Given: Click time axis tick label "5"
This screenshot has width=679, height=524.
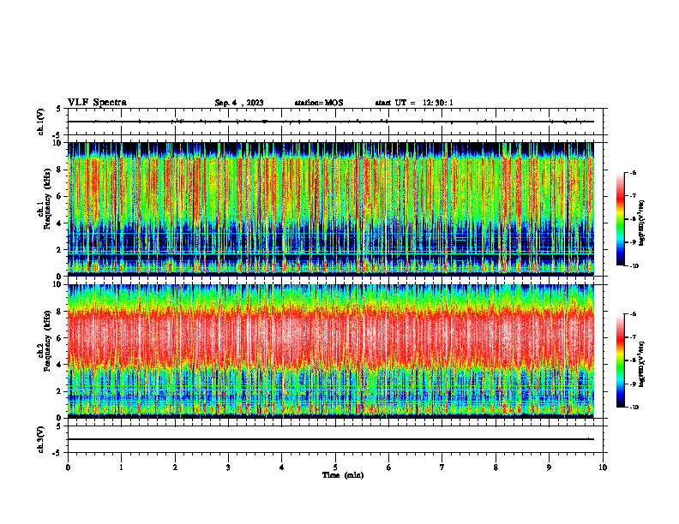Looking at the screenshot, I should coord(335,467).
